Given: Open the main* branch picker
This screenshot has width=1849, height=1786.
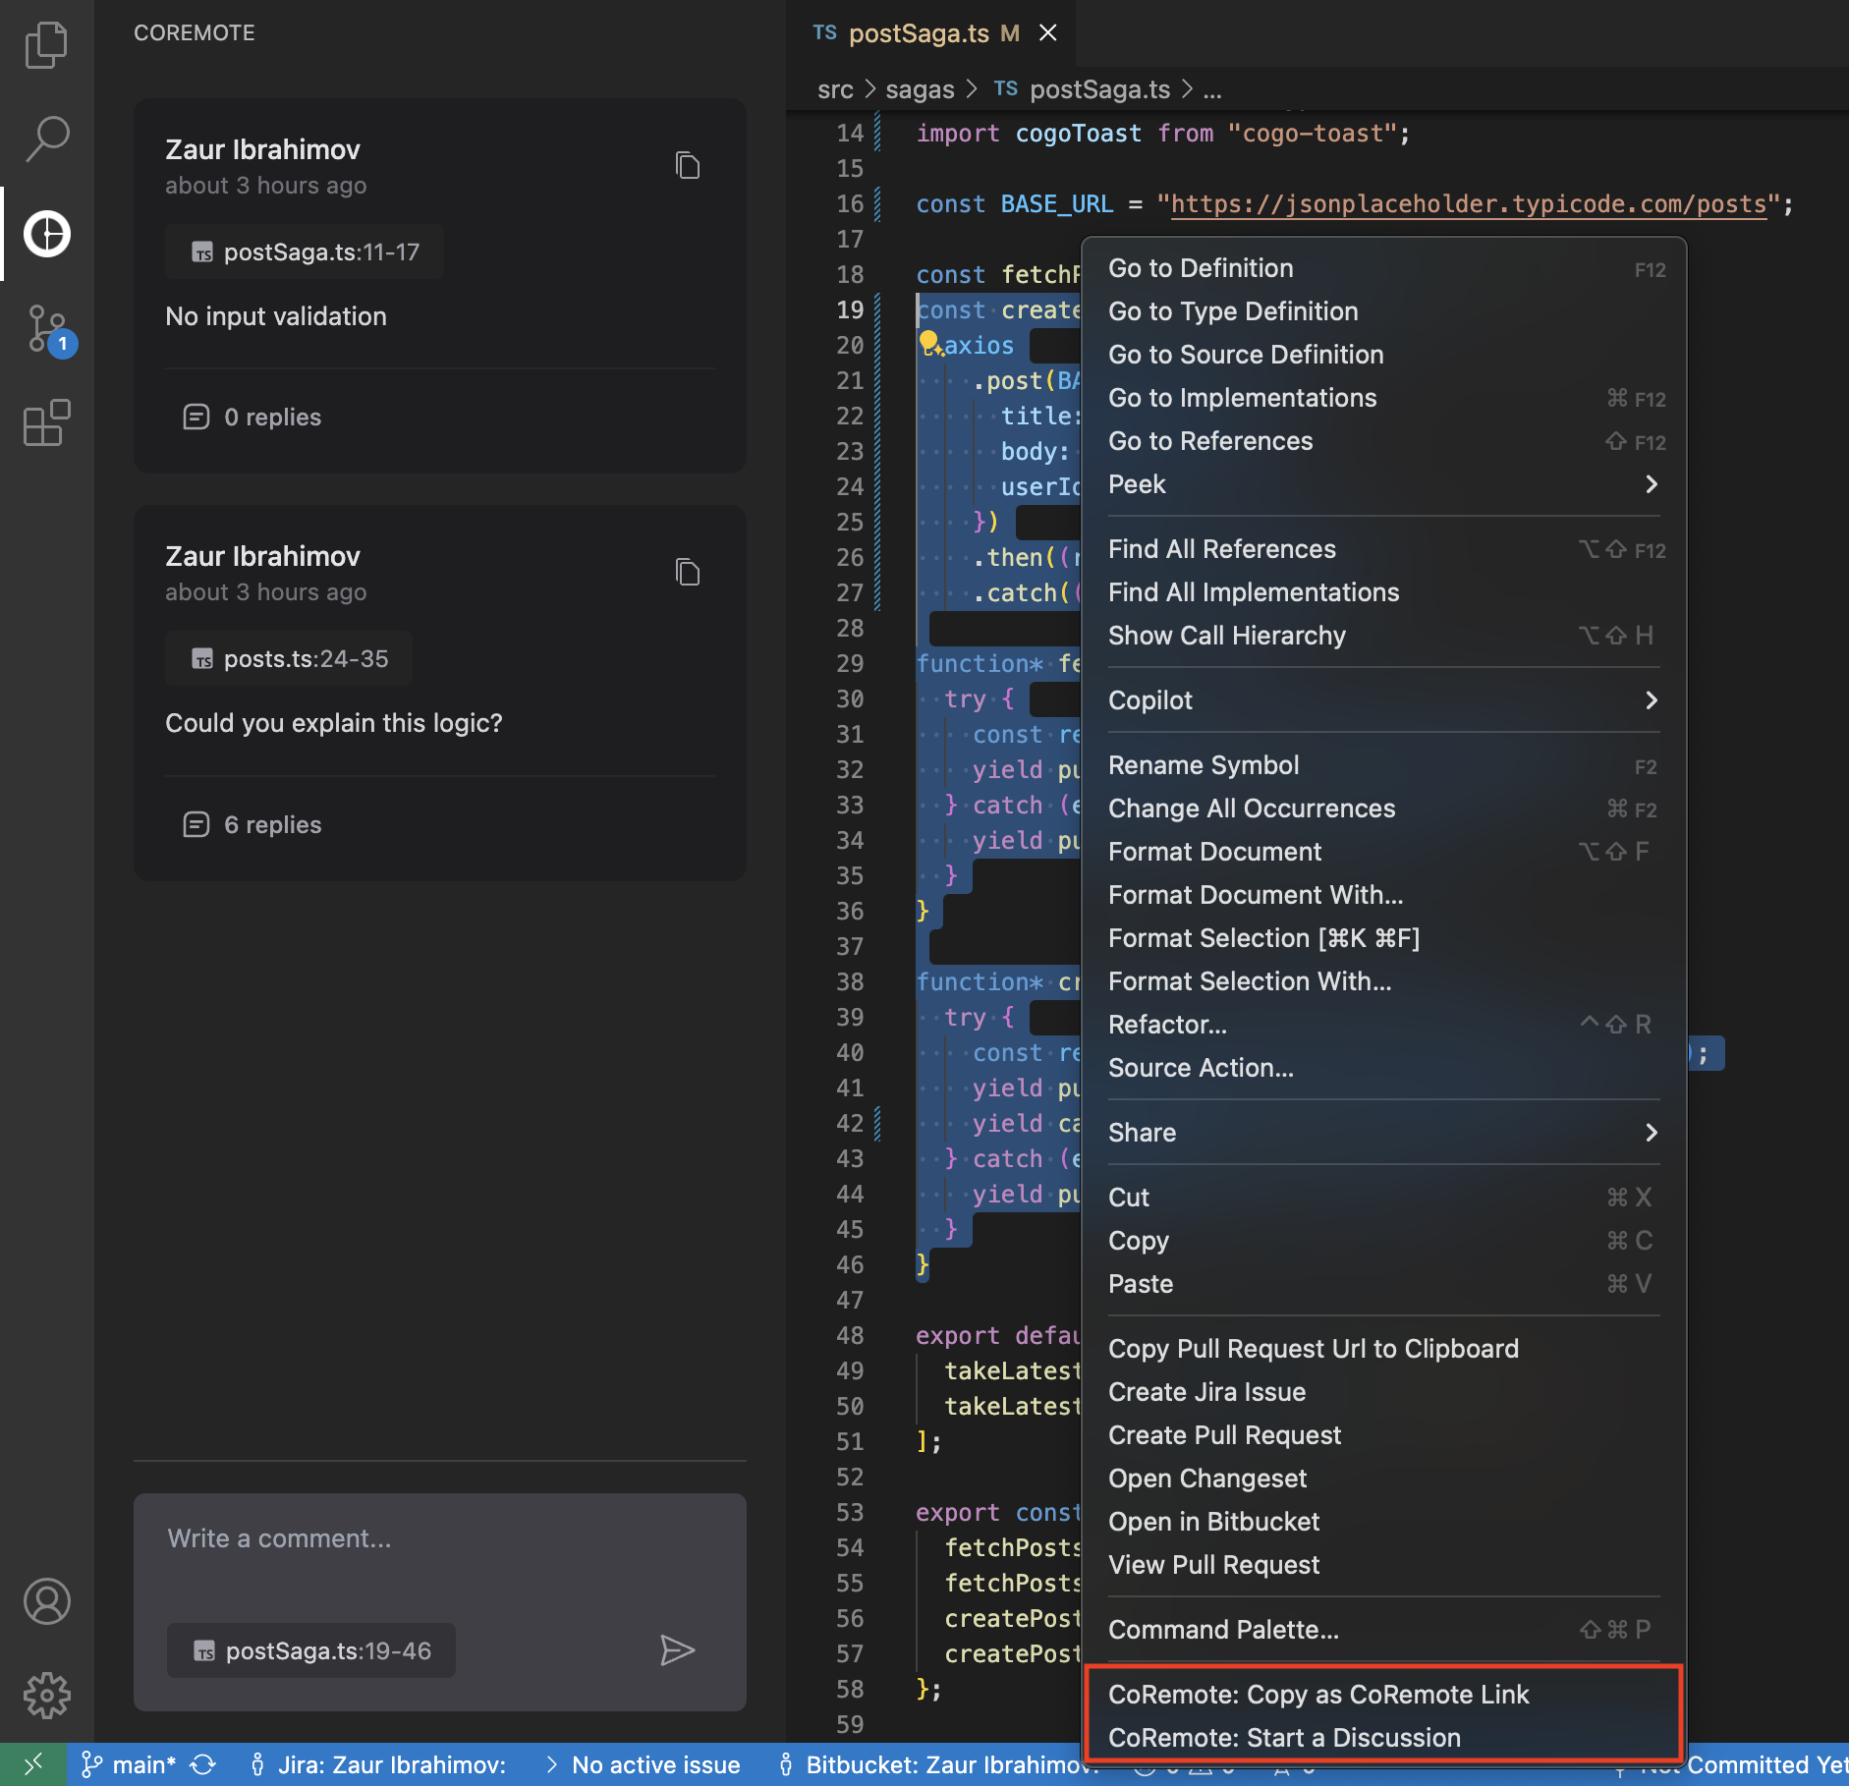Looking at the screenshot, I should point(129,1764).
